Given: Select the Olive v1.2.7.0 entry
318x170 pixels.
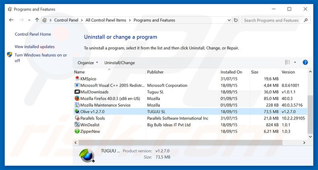Looking at the screenshot, I should tap(190, 112).
